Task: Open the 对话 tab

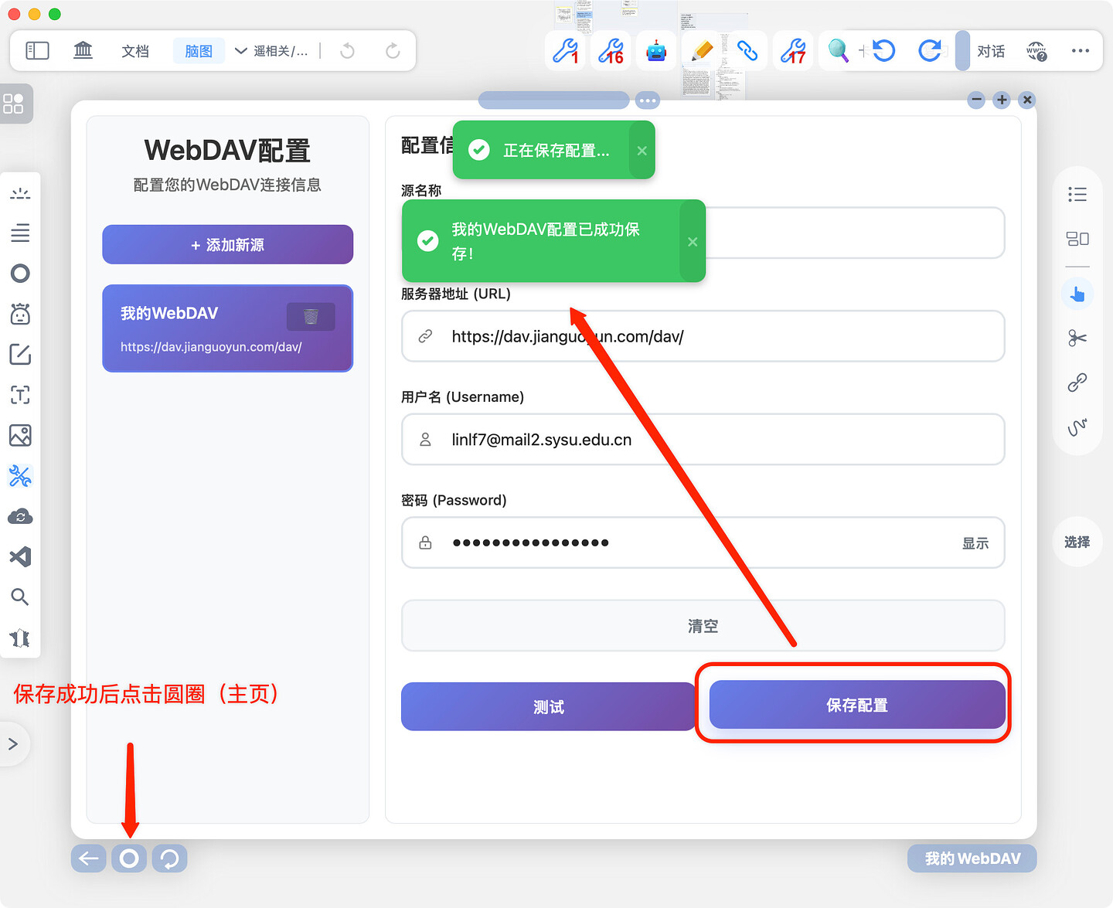Action: [x=991, y=51]
